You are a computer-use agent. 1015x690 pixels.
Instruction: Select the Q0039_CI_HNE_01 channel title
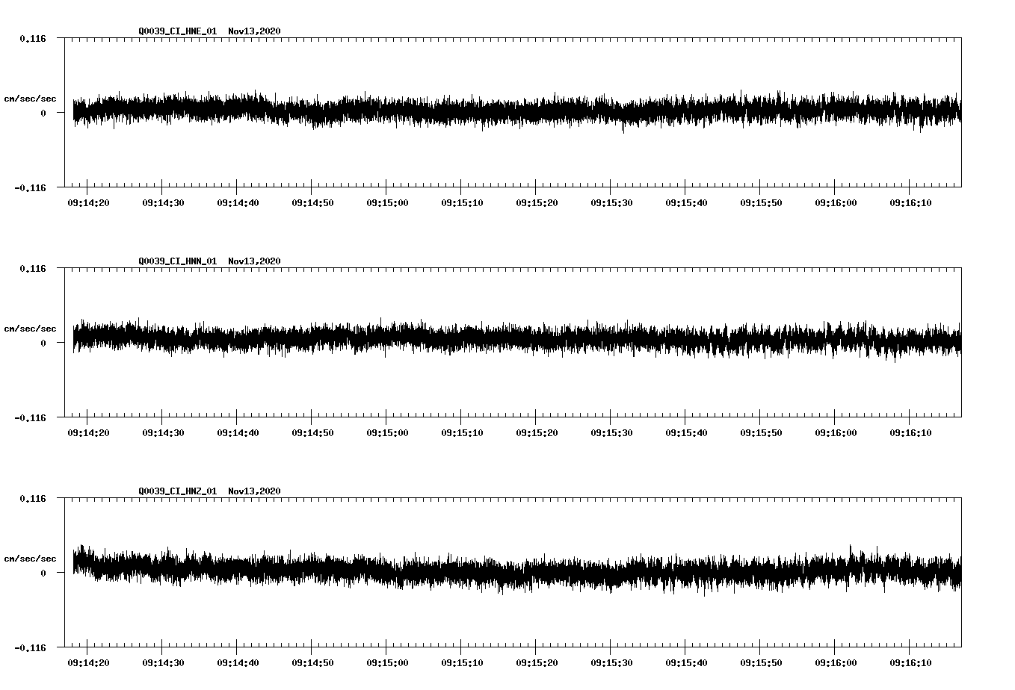click(179, 31)
